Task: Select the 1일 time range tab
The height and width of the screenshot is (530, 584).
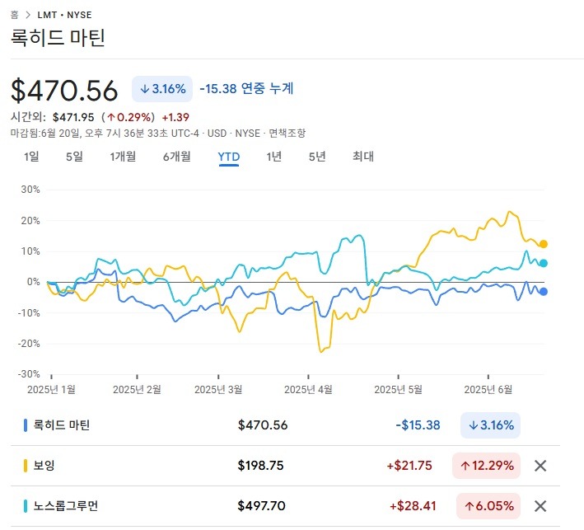Action: pos(31,157)
